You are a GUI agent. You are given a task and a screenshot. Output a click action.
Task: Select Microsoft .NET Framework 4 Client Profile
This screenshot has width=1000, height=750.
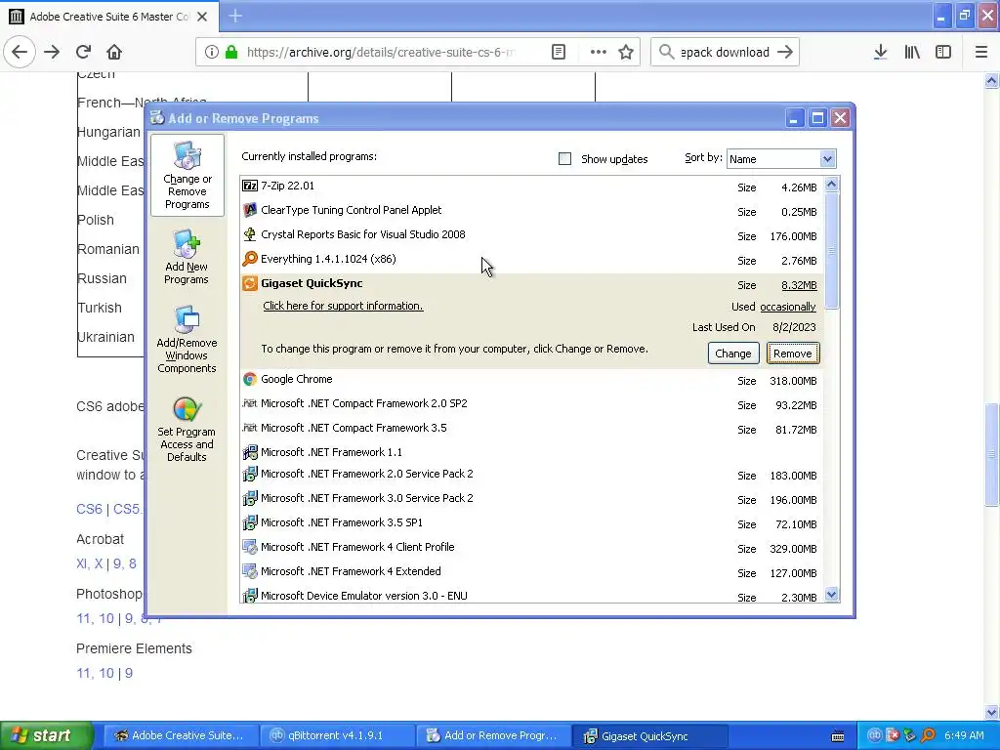(531, 547)
